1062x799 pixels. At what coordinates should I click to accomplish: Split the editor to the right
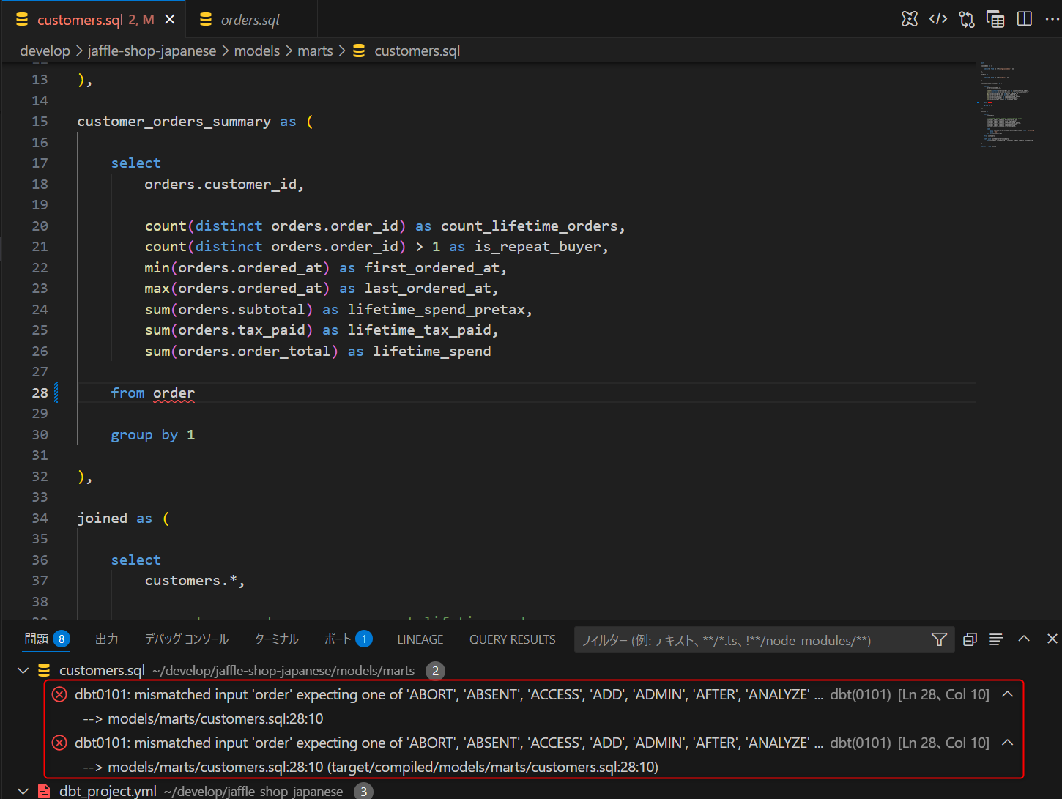pyautogui.click(x=1025, y=19)
